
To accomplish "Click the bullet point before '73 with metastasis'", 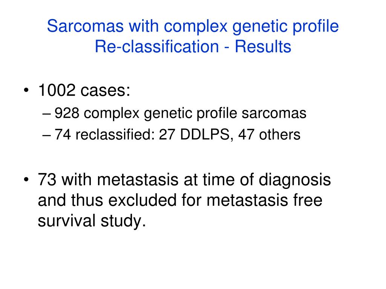I will pos(26,179).
